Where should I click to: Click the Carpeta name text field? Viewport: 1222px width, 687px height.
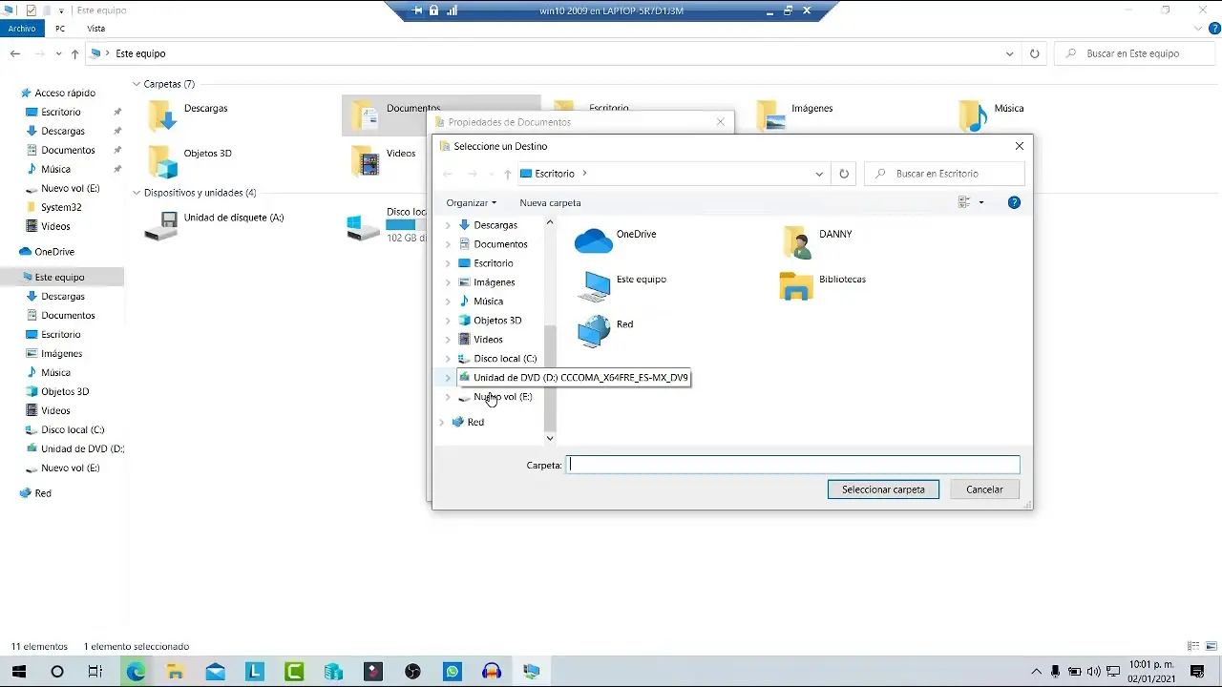pyautogui.click(x=792, y=465)
